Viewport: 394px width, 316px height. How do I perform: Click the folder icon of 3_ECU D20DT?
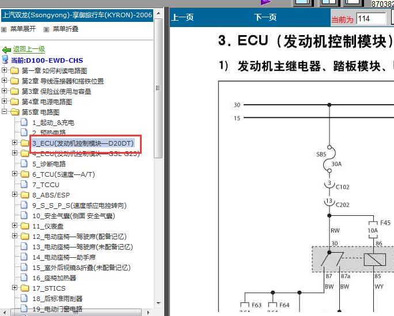[25, 143]
